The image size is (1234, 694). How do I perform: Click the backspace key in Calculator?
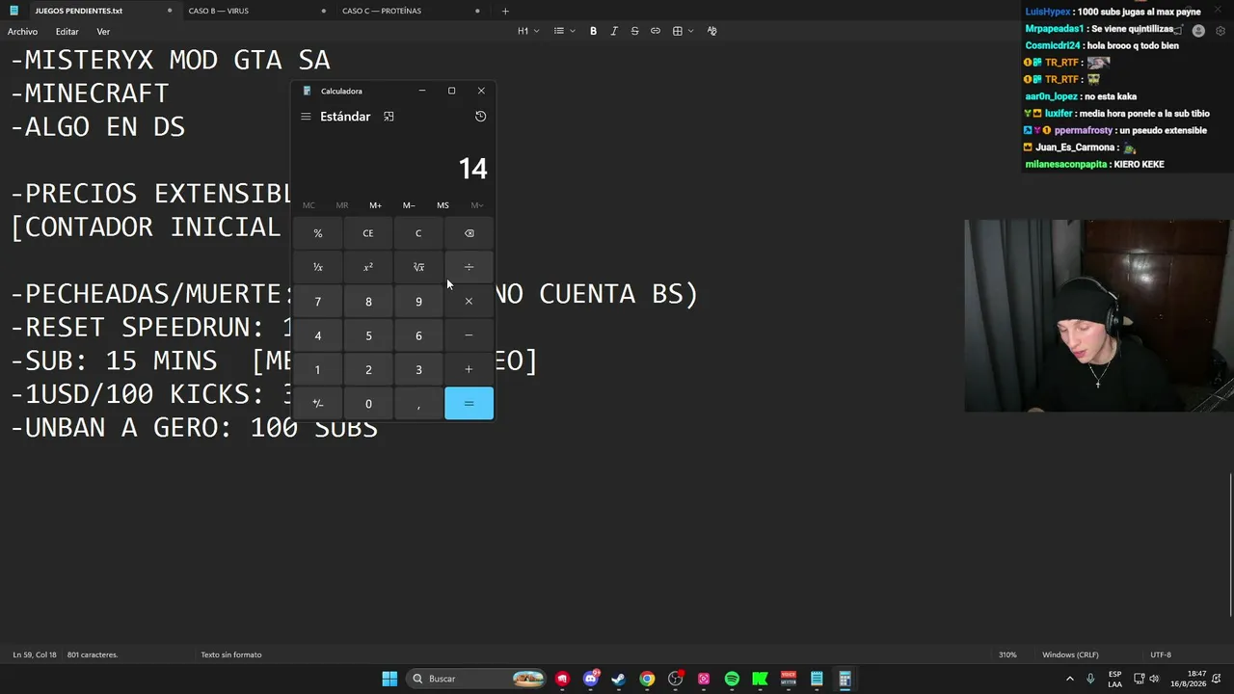[x=469, y=233]
